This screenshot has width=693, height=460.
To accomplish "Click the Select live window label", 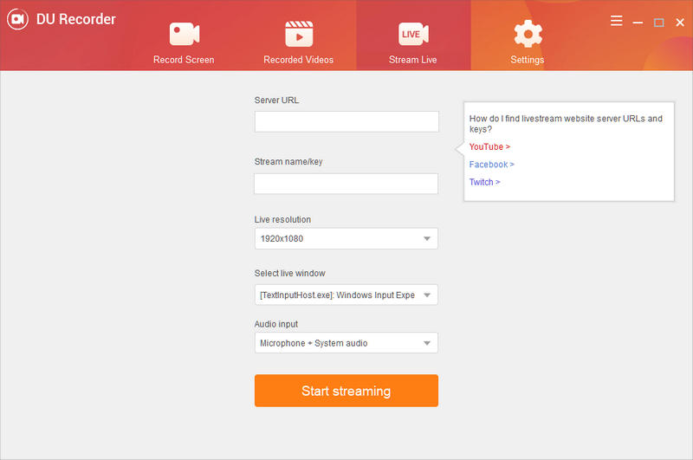I will (289, 274).
